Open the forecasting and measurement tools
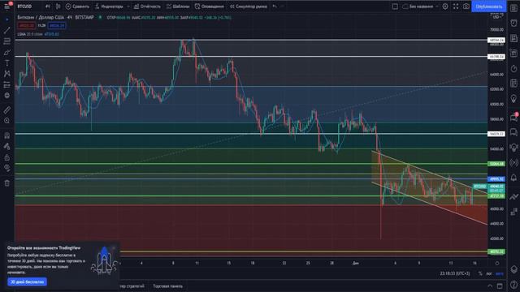The width and height of the screenshot is (520, 292). click(7, 84)
